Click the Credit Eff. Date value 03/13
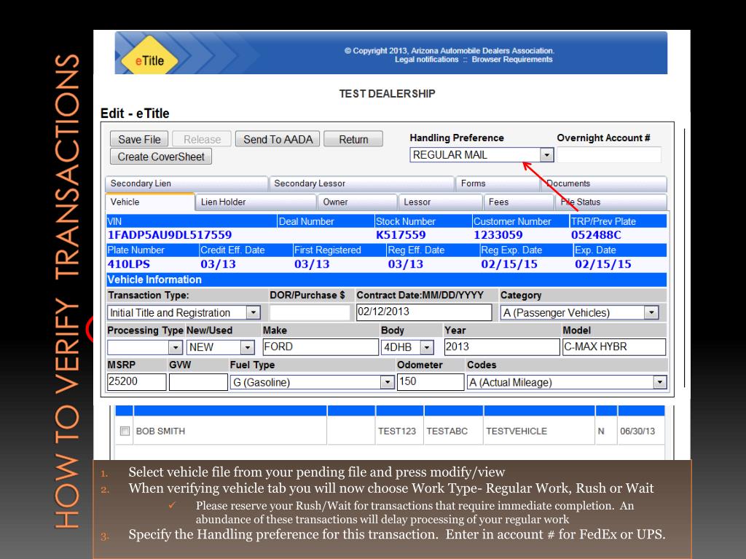Screen dimensions: 746x559 pyautogui.click(x=218, y=264)
